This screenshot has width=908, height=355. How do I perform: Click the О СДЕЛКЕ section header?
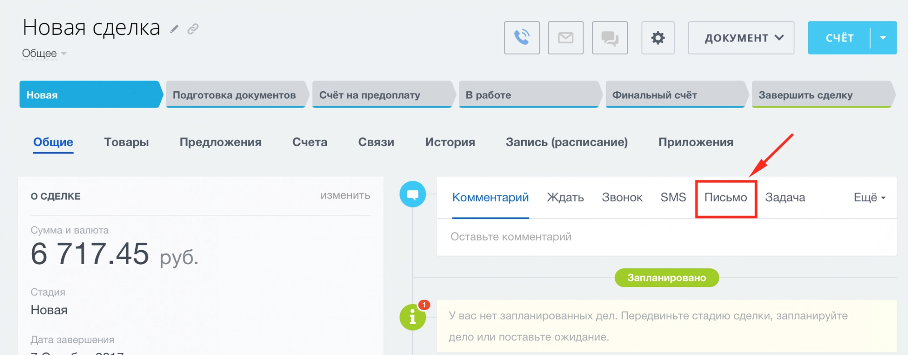pyautogui.click(x=55, y=197)
